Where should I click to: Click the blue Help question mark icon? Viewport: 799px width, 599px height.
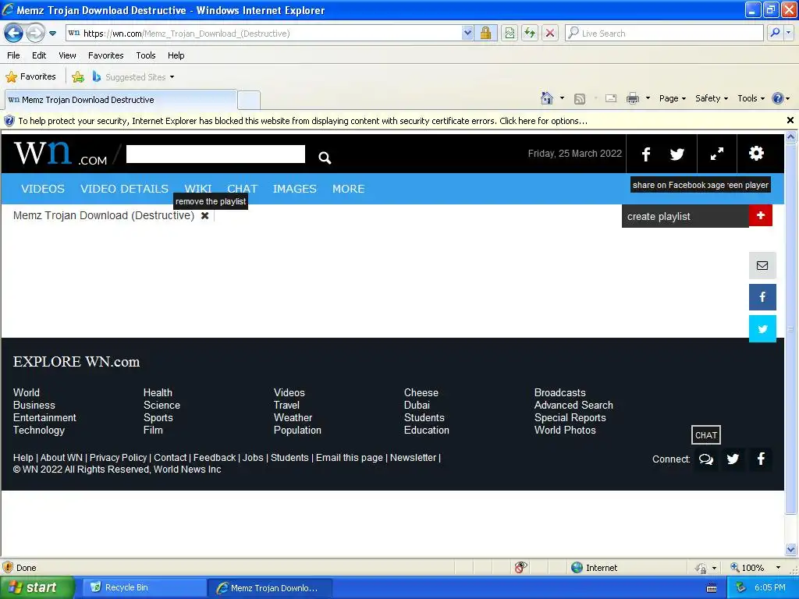[778, 98]
